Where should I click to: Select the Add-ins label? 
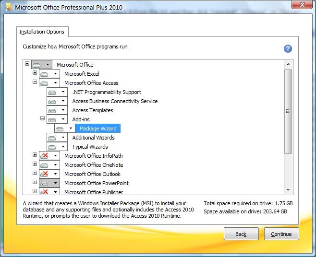coord(81,119)
